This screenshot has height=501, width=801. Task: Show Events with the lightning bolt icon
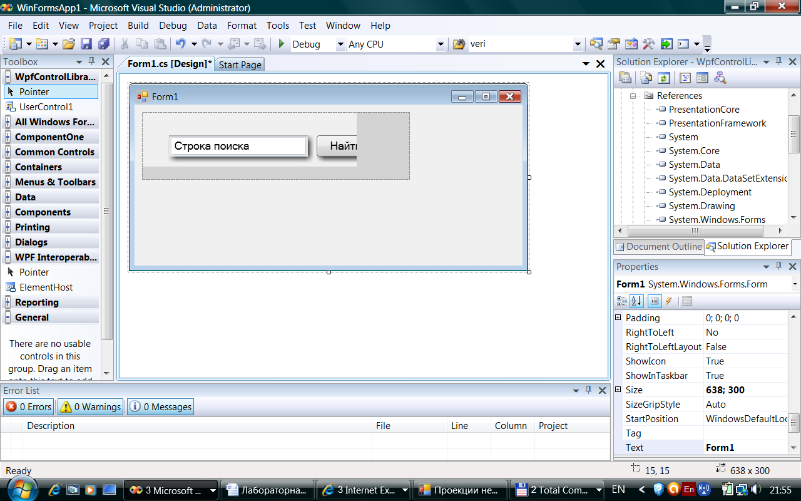click(668, 301)
